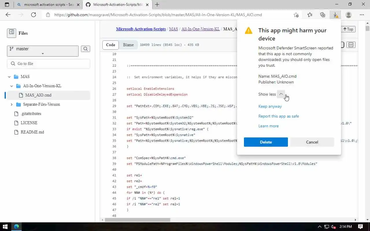The image size is (370, 231).
Task: Switch to microsoft activation scripts search tab
Action: [x=48, y=5]
